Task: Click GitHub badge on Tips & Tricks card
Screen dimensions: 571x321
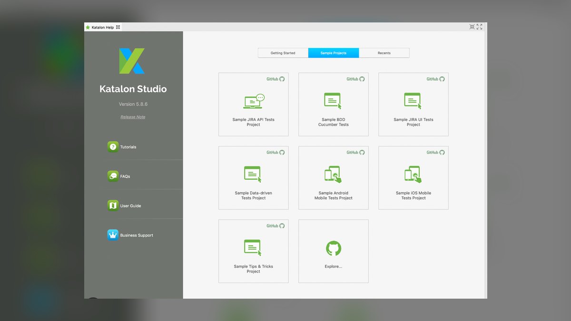Action: tap(276, 226)
